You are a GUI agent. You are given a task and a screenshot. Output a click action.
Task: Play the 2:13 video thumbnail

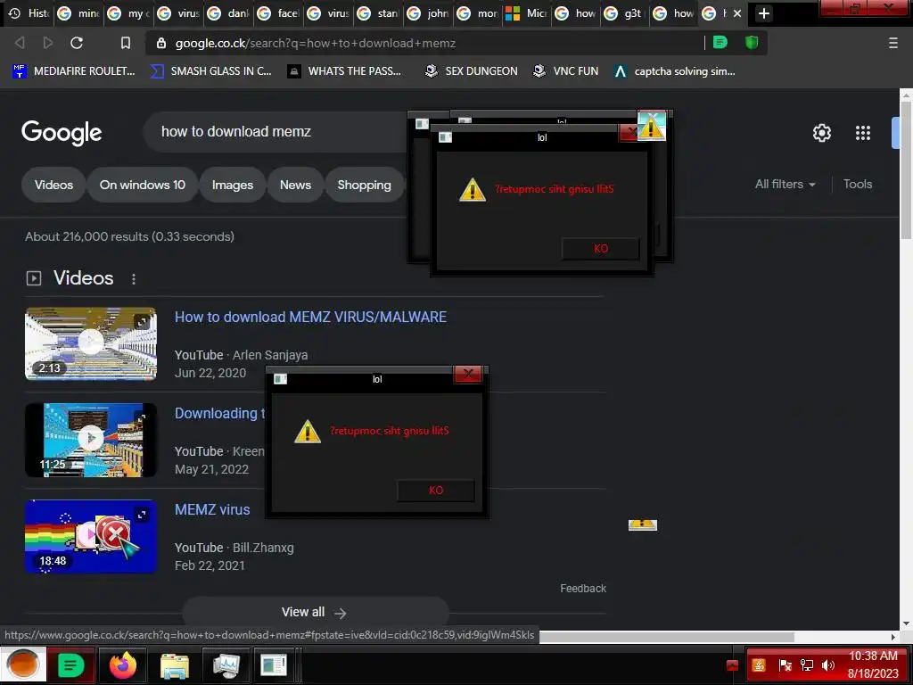91,343
